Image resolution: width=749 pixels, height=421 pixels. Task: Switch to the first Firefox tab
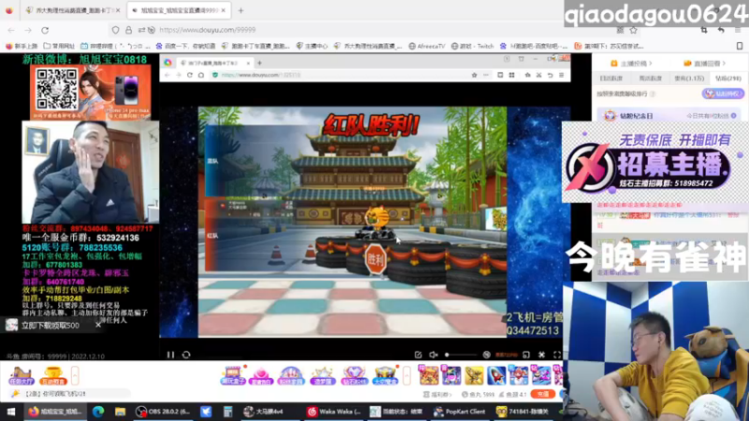click(x=73, y=10)
